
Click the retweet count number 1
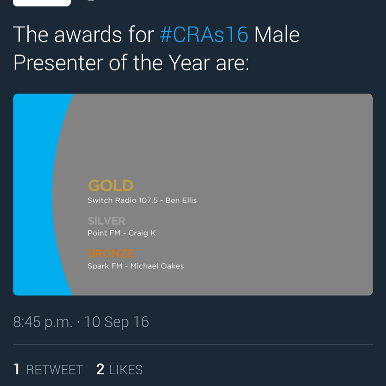(x=17, y=369)
